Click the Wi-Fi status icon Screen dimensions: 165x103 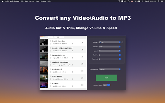point(119,1)
